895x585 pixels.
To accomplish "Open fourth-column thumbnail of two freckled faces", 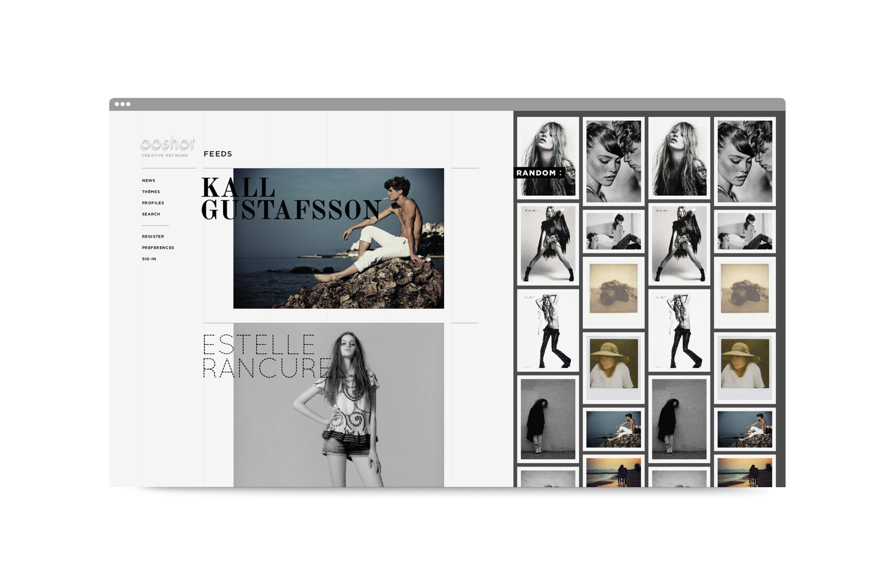I will pos(745,161).
